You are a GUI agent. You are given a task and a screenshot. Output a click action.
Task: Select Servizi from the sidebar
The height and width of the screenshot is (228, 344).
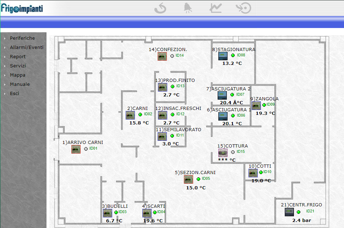tap(18, 66)
